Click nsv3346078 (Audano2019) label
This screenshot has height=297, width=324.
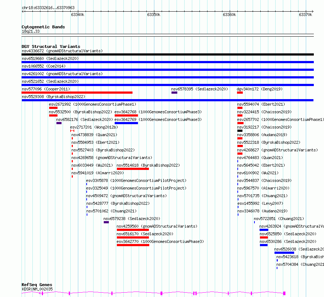point(262,211)
